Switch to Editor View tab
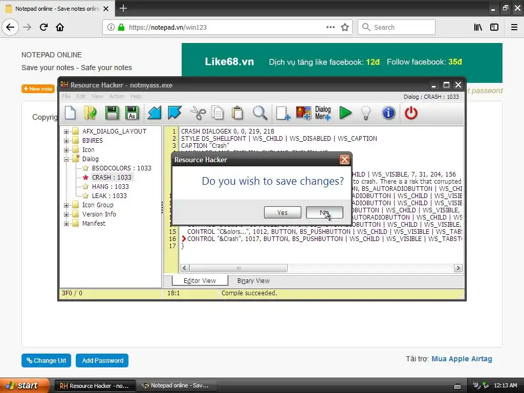The height and width of the screenshot is (393, 524). tap(200, 281)
